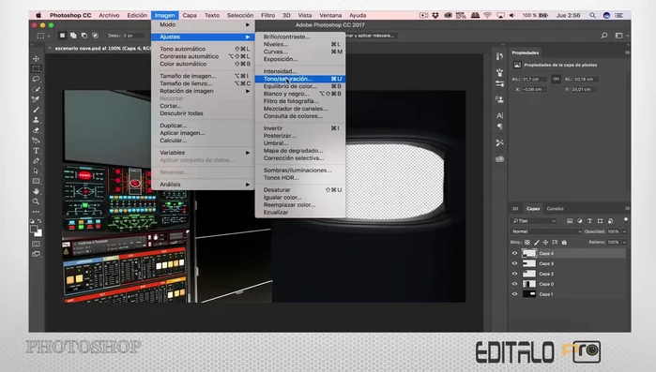
Task: Open the Tipo layer filter dropdown
Action: 533,221
